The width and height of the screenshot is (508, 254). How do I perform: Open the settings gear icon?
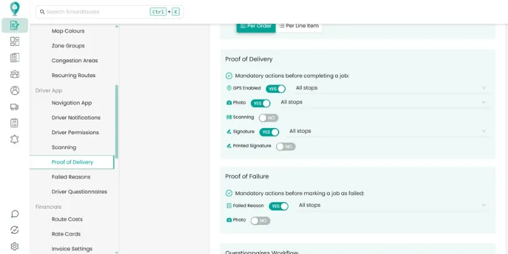(14, 246)
